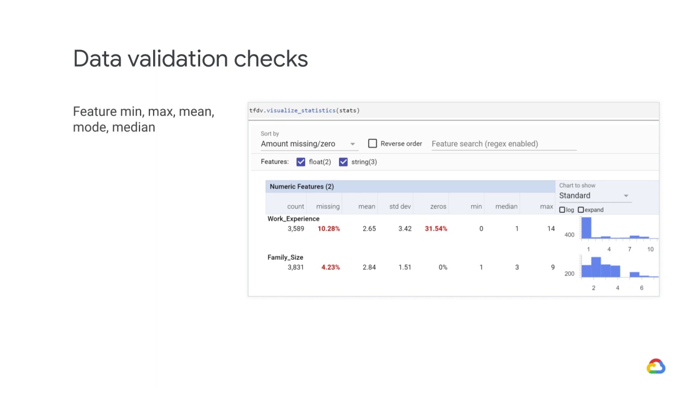Click the Numeric Features (2) section header
The width and height of the screenshot is (700, 393).
click(x=301, y=187)
